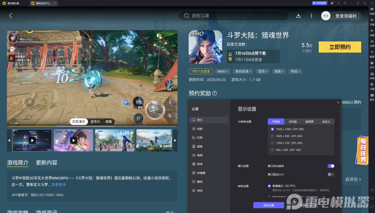
Task: Tap the Android recents square button
Action: pos(372,206)
